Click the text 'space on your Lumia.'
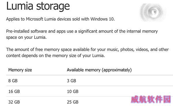This screenshot has width=173, height=106. (x=26, y=37)
